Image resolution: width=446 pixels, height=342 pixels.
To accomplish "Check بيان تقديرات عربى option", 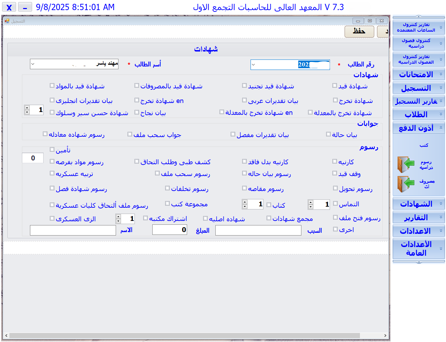I will 245,100.
